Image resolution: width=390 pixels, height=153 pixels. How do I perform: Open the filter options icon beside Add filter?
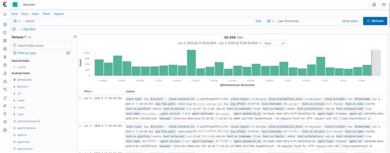(14, 29)
